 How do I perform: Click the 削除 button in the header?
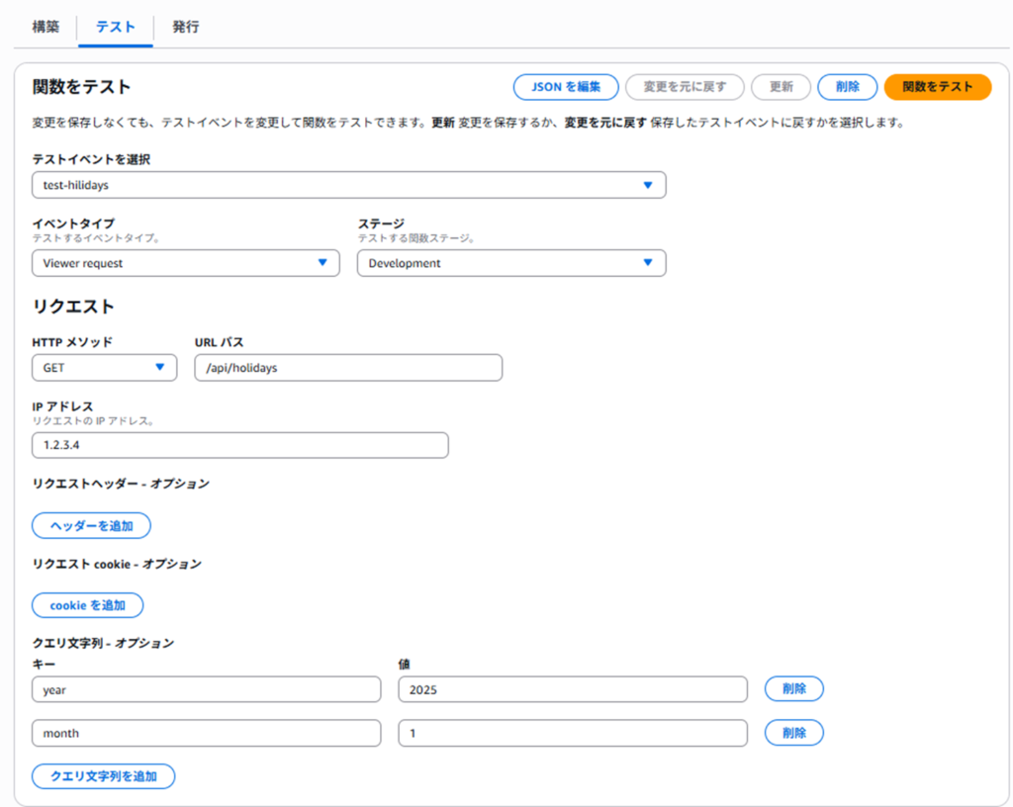pos(847,87)
